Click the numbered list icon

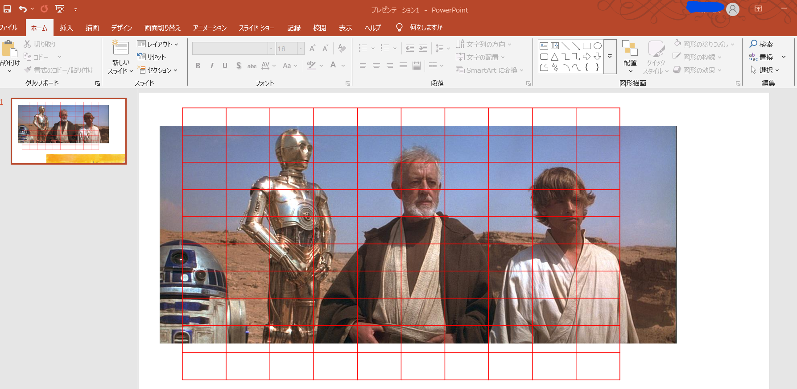tap(385, 48)
